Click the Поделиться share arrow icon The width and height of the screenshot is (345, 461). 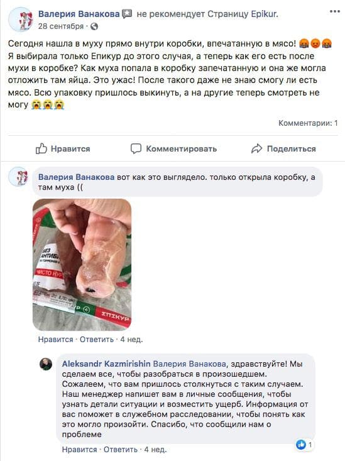[256, 149]
